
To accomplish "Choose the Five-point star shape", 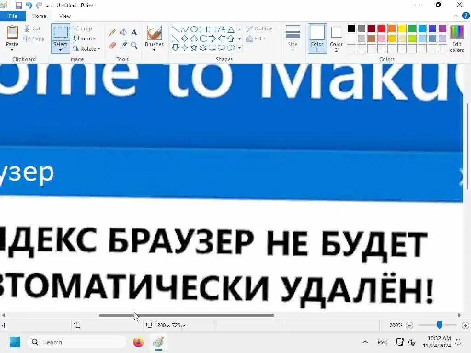I will coord(194,47).
